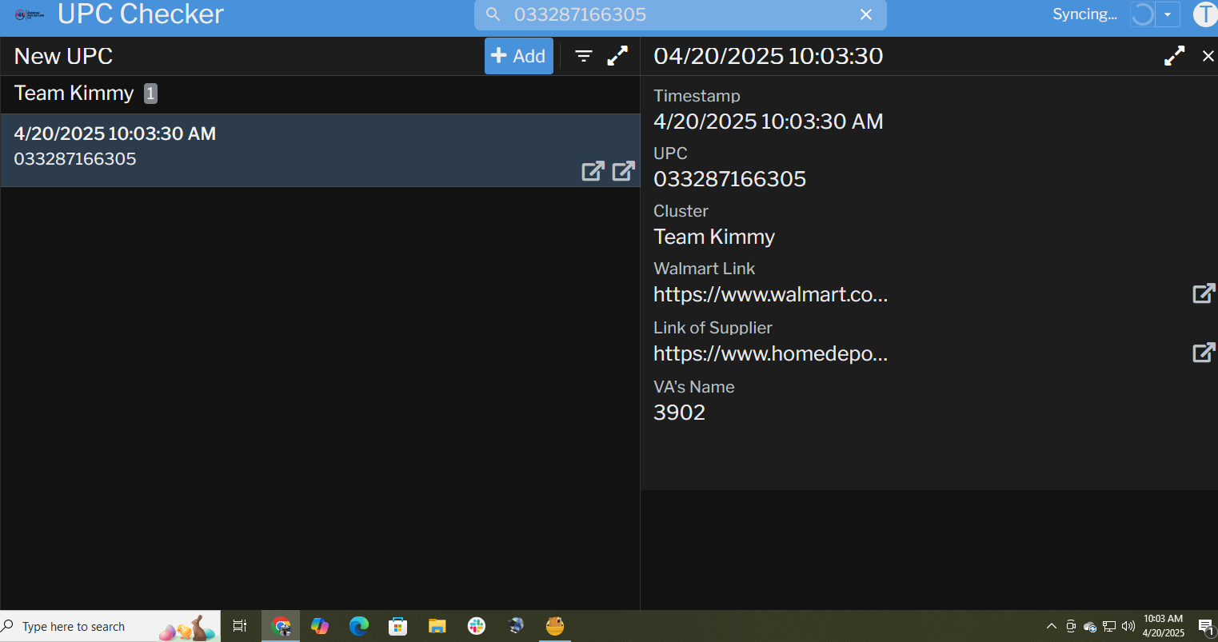Open second external link icon in list row
1218x642 pixels.
(x=623, y=170)
